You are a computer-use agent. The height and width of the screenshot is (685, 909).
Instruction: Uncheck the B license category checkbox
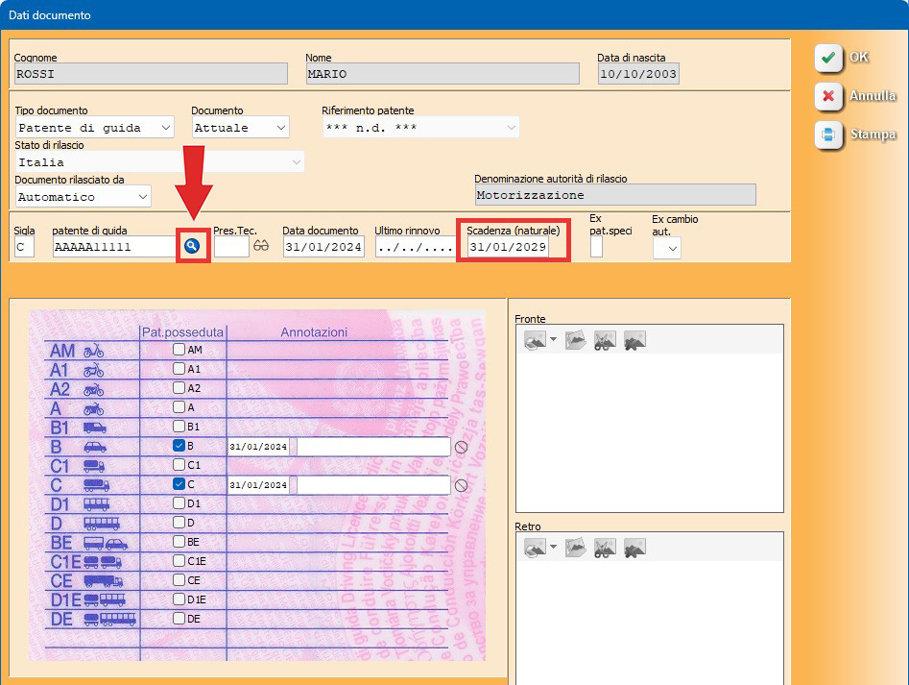point(179,446)
